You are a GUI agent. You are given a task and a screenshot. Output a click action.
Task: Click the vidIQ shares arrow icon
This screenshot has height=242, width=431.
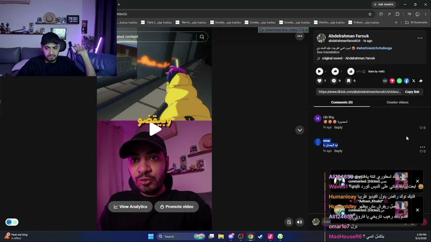[335, 71]
